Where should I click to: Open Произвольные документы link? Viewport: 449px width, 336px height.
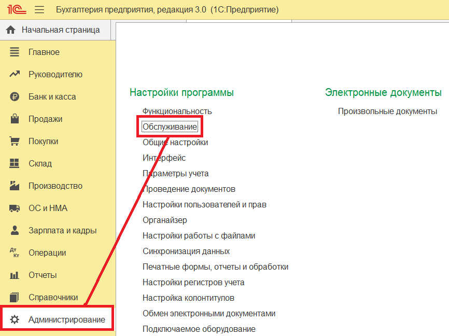(387, 111)
